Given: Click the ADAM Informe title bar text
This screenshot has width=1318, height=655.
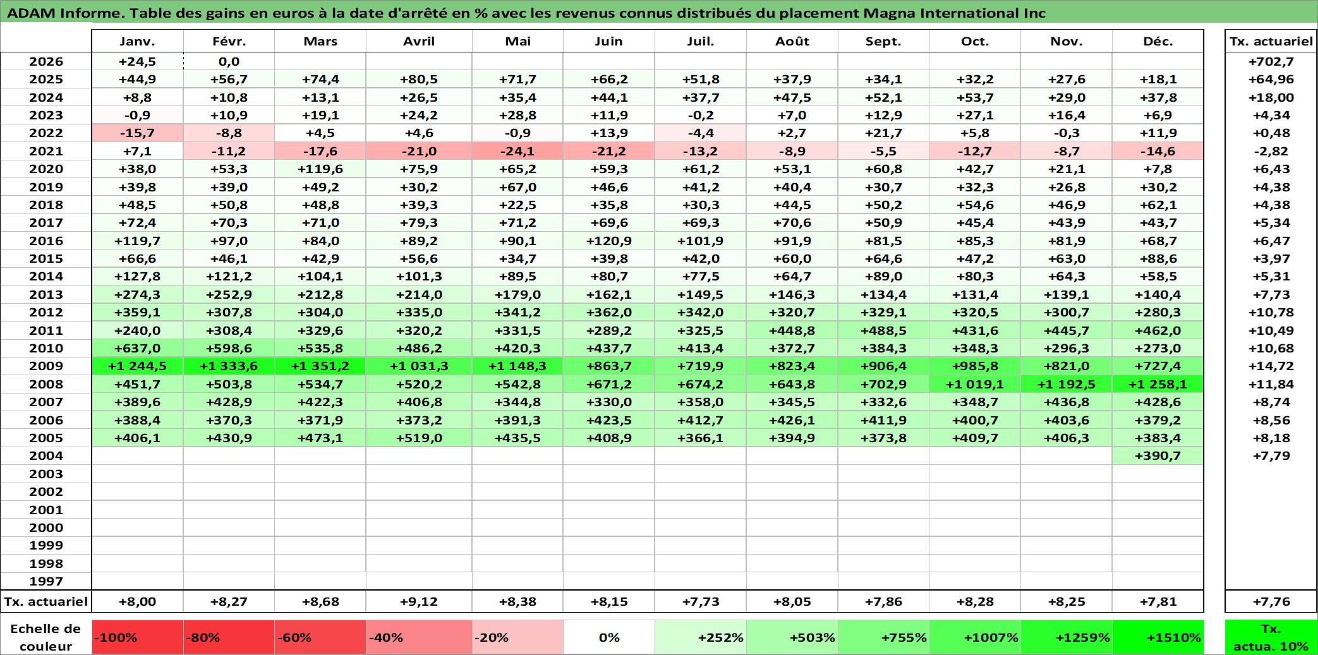Looking at the screenshot, I should 526,13.
